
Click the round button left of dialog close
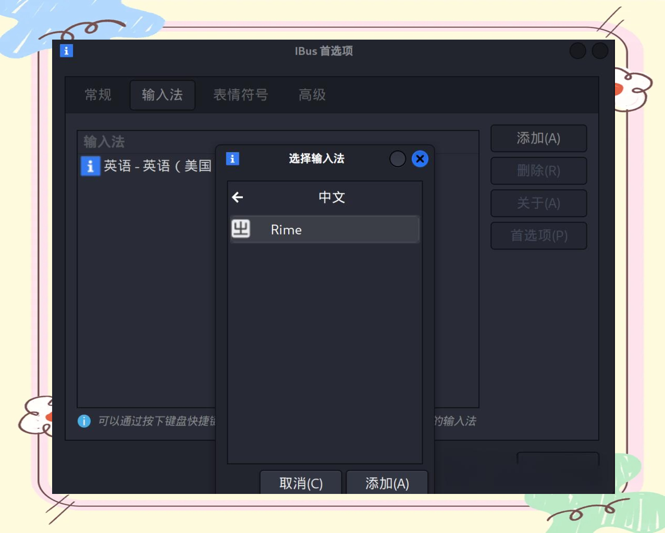[398, 159]
